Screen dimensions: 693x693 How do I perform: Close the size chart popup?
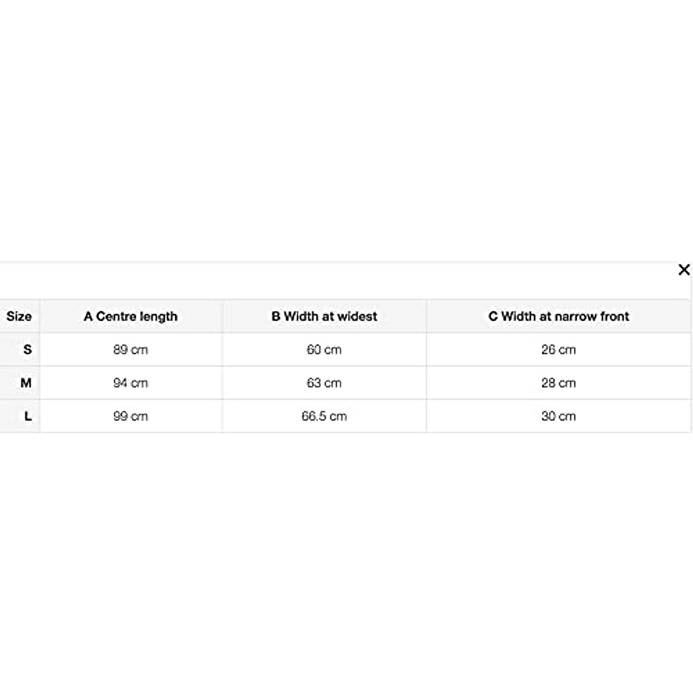pyautogui.click(x=684, y=270)
